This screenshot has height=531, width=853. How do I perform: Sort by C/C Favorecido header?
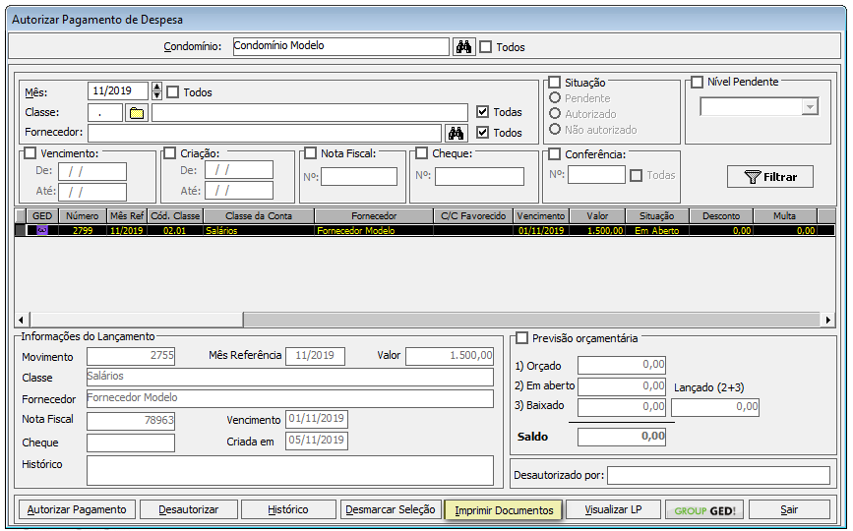click(x=473, y=215)
